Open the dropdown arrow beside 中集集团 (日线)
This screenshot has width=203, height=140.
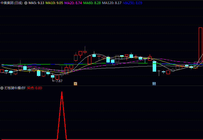point(26,3)
